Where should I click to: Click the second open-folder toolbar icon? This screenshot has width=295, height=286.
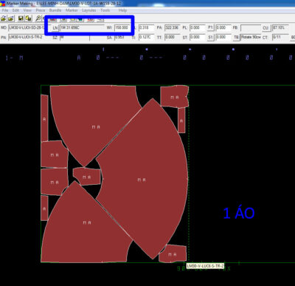pyautogui.click(x=11, y=18)
